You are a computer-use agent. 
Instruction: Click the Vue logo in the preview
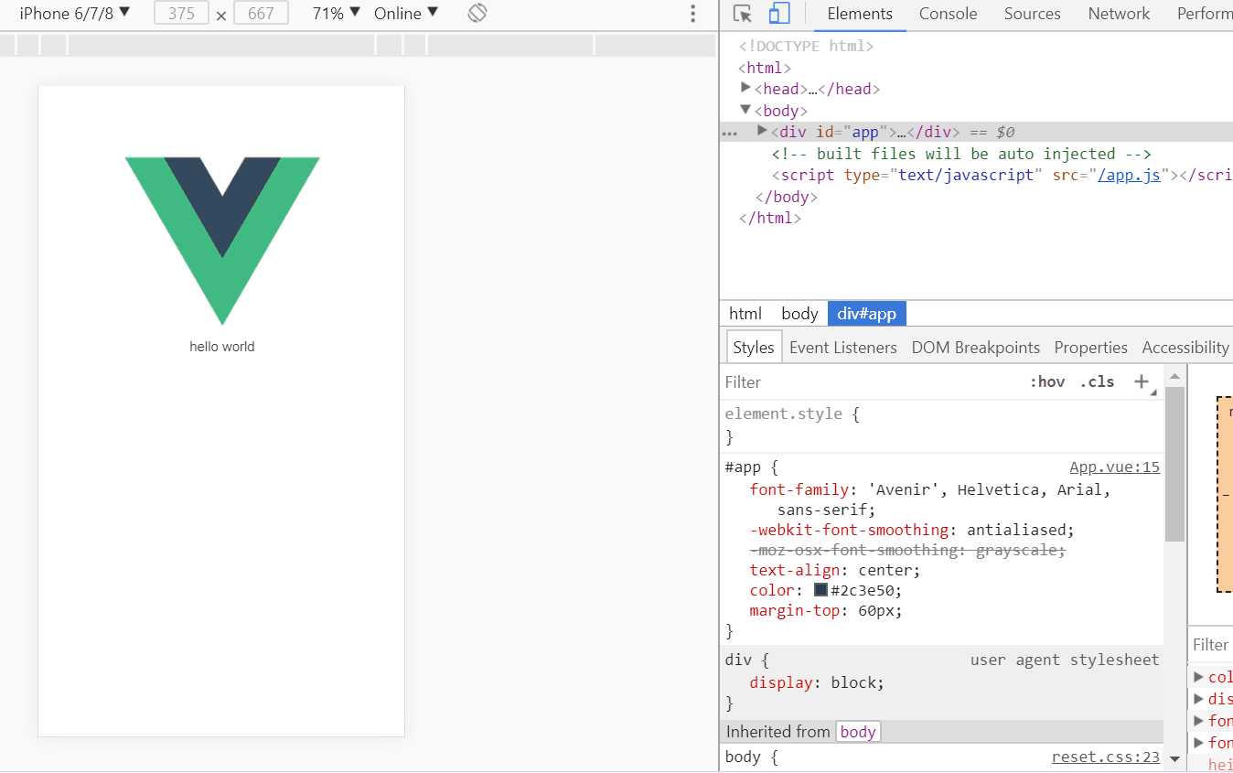coord(222,241)
